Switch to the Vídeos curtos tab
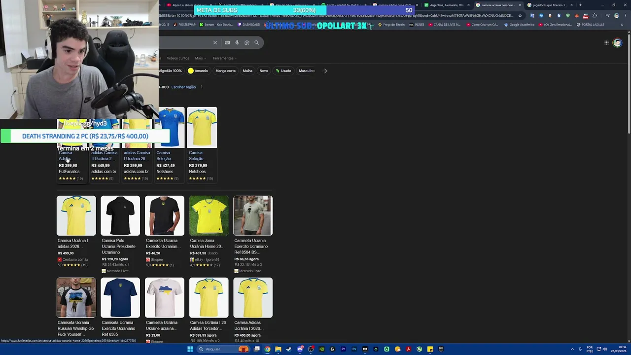 178,58
